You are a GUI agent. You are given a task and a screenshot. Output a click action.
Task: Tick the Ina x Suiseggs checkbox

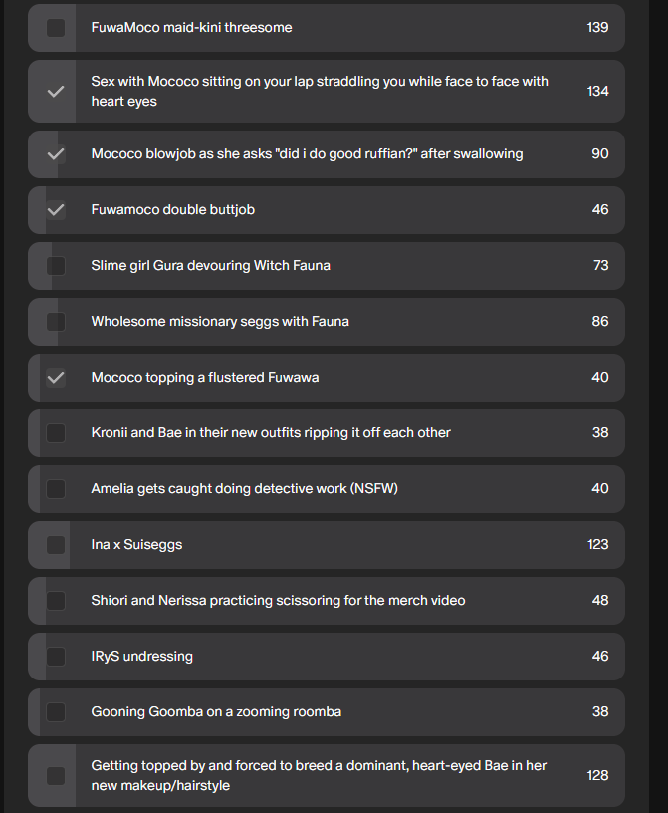[56, 545]
